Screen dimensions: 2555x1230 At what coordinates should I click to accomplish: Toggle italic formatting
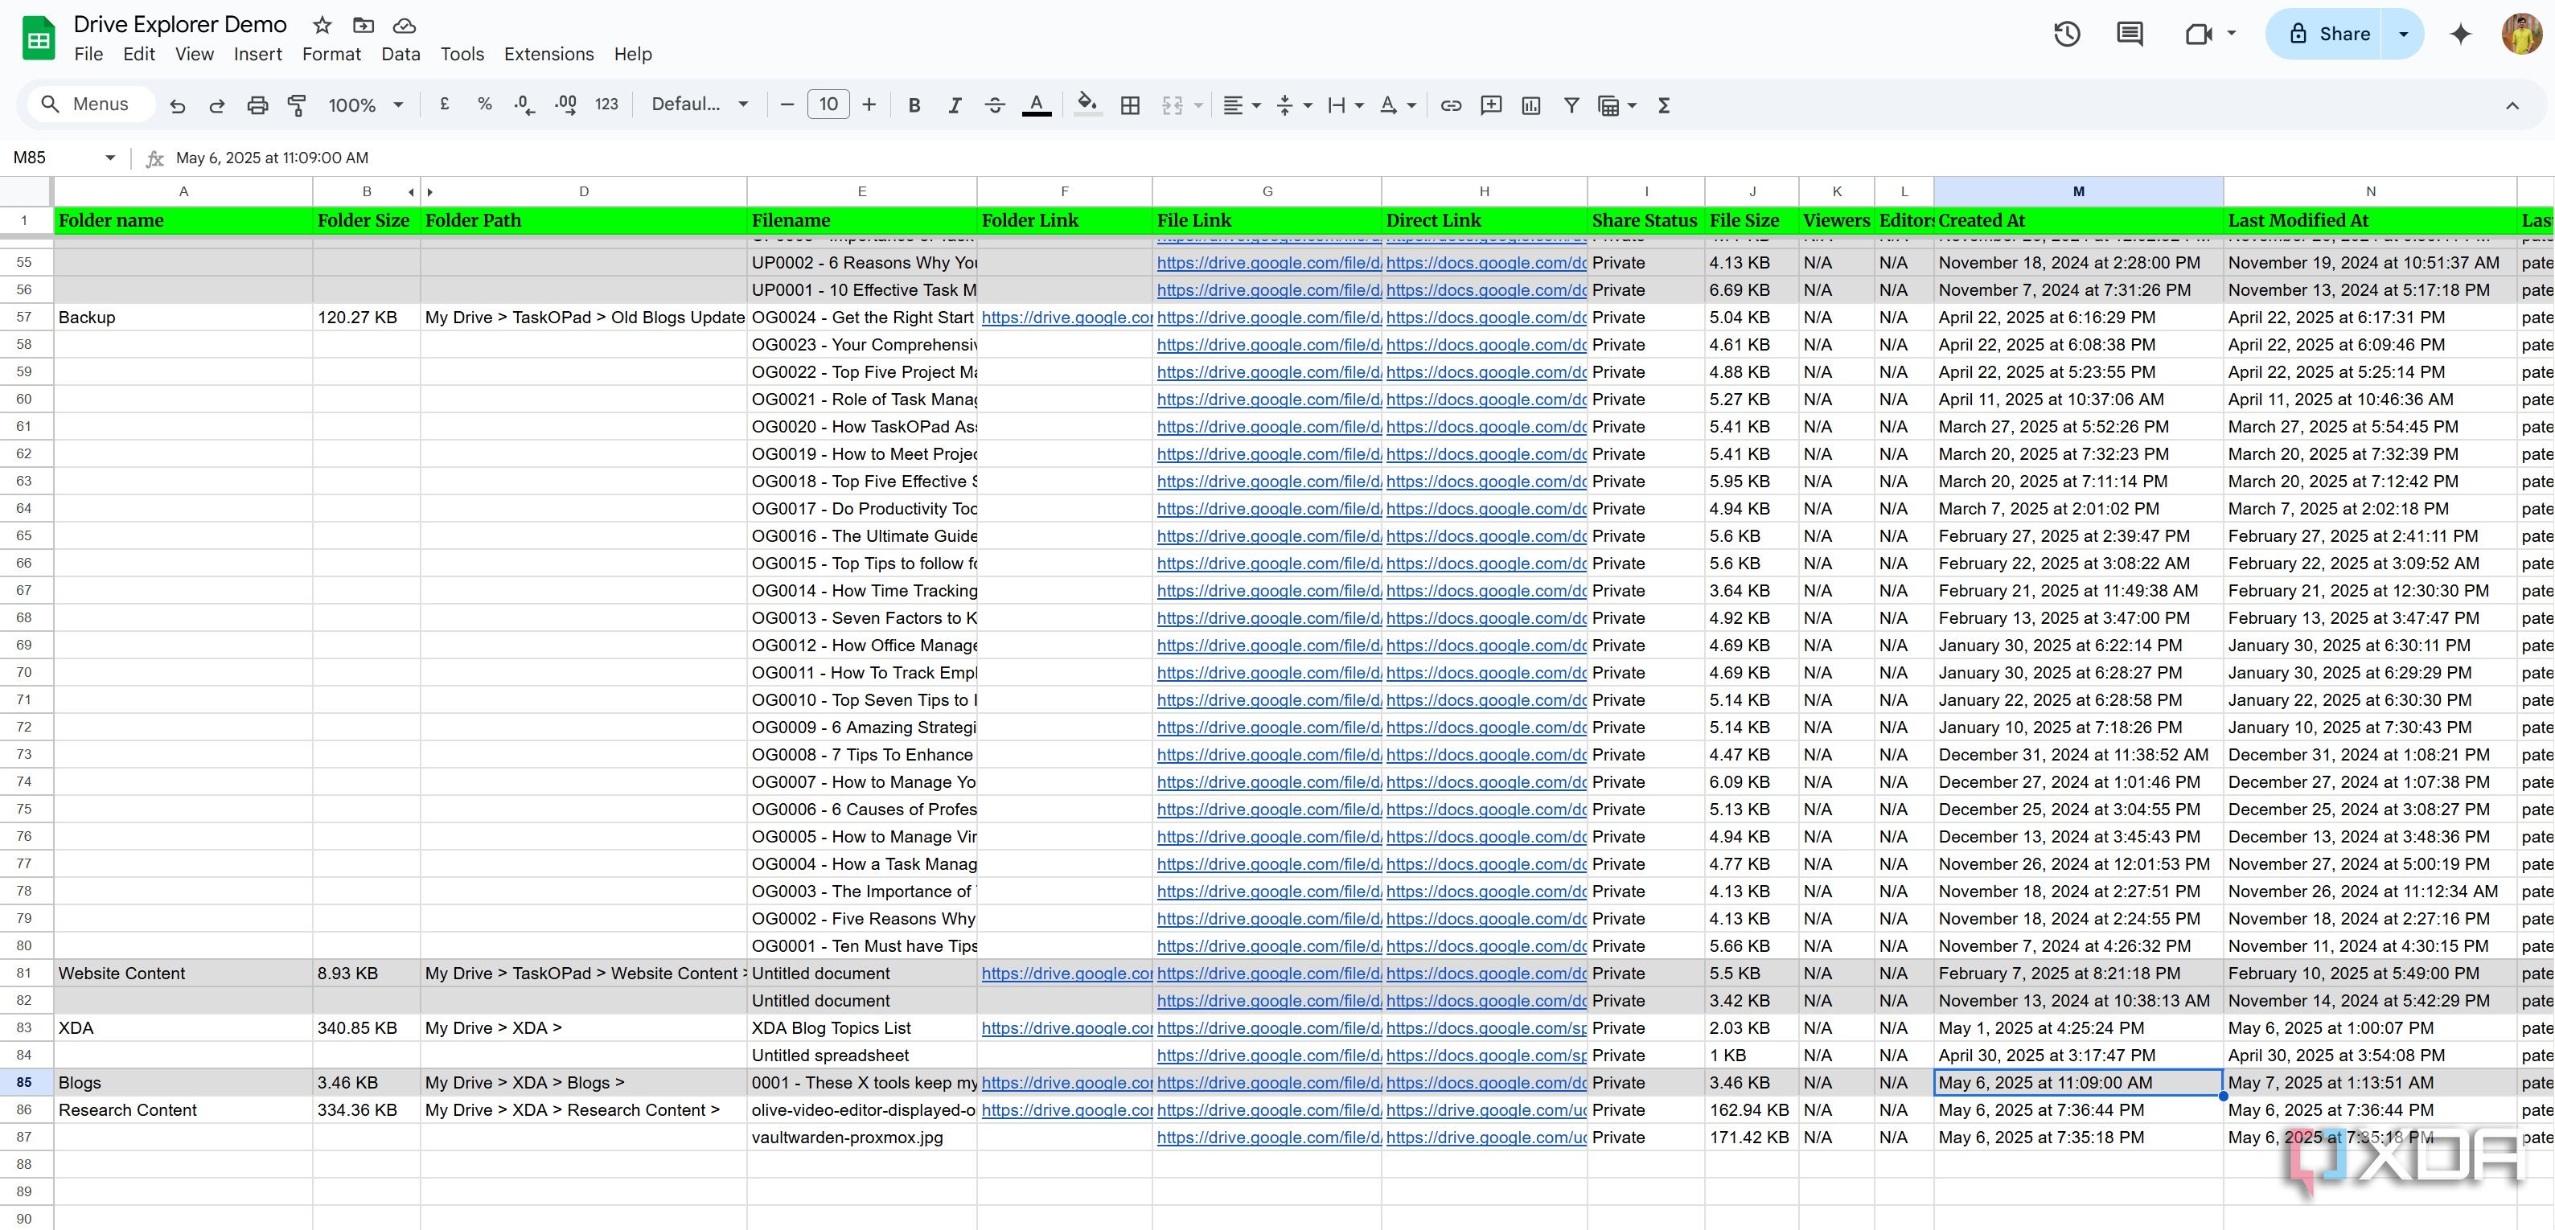pyautogui.click(x=954, y=105)
